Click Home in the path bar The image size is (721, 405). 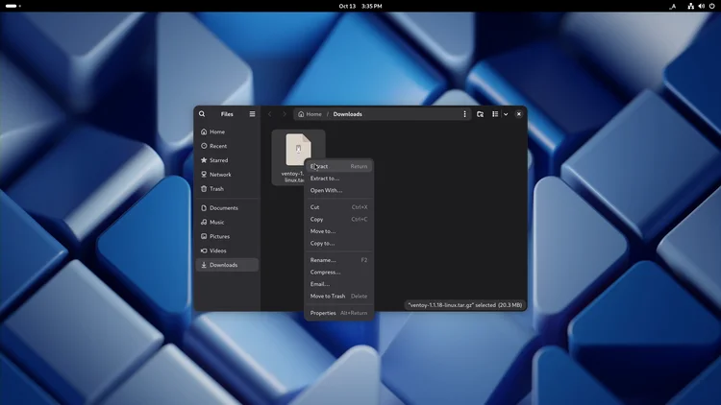[x=310, y=114]
